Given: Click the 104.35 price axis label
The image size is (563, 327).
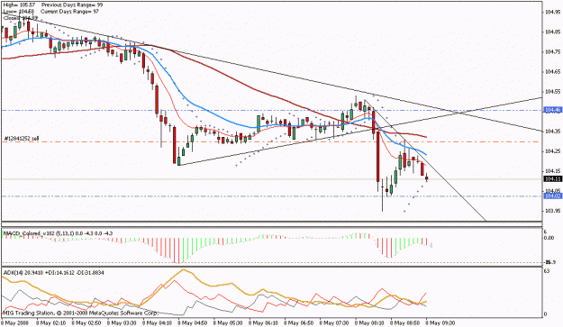Looking at the screenshot, I should click(x=552, y=131).
